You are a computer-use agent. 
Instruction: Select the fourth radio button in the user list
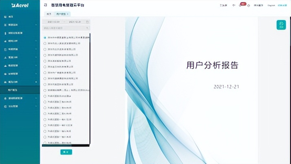45,55
